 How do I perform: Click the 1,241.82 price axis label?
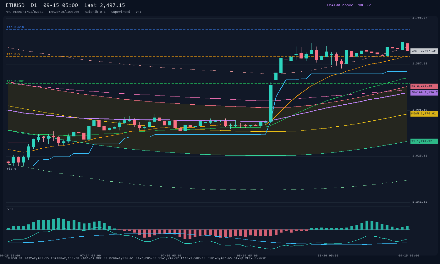coord(420,202)
